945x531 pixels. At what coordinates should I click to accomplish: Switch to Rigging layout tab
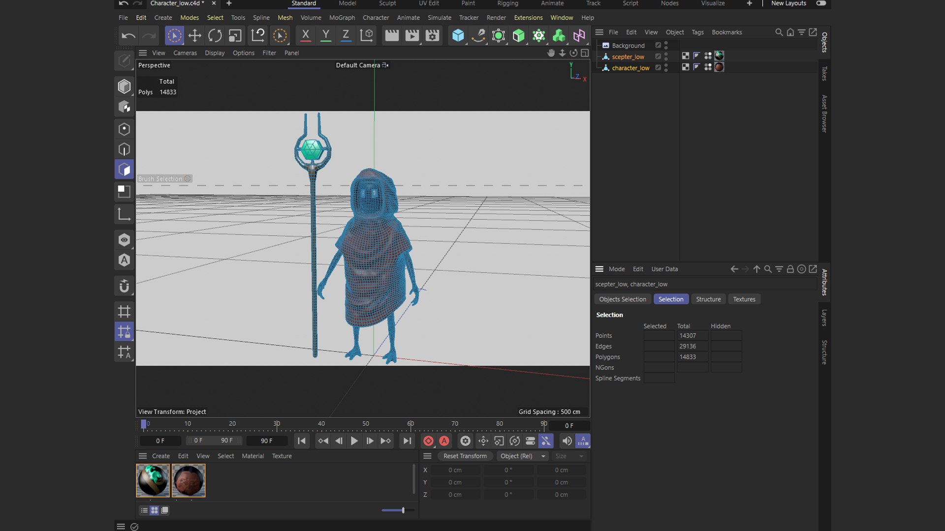507,3
